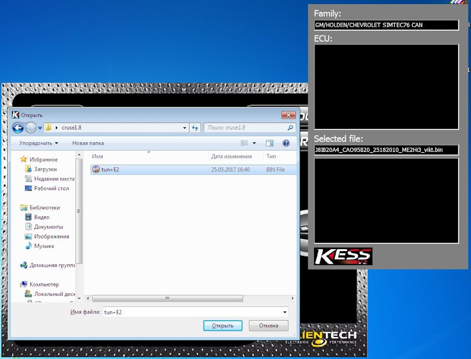
Task: Select Домашняя группа in sidebar
Action: (x=52, y=265)
